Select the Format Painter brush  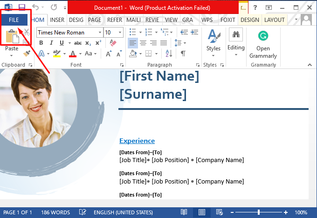pos(27,54)
